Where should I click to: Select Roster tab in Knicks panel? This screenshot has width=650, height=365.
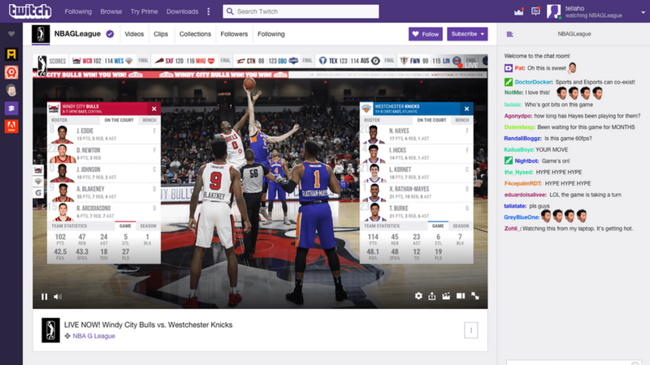(372, 120)
